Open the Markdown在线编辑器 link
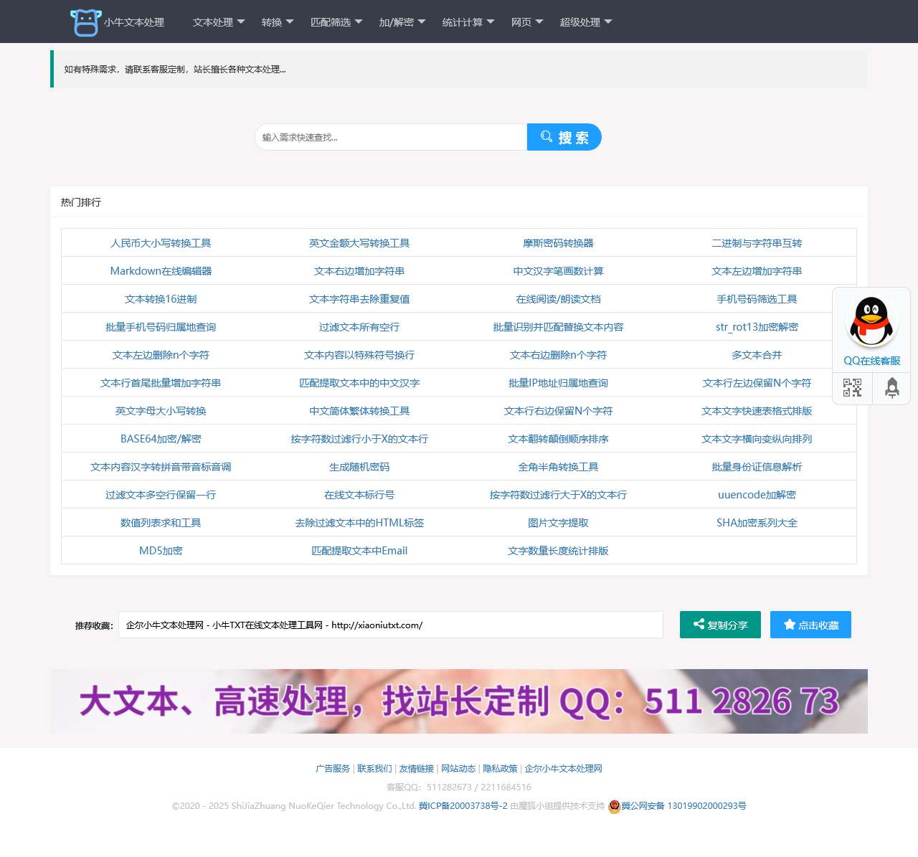Viewport: 918px width, 857px height. coord(161,270)
